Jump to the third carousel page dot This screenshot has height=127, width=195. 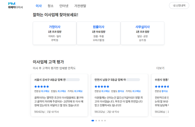tap(99, 121)
